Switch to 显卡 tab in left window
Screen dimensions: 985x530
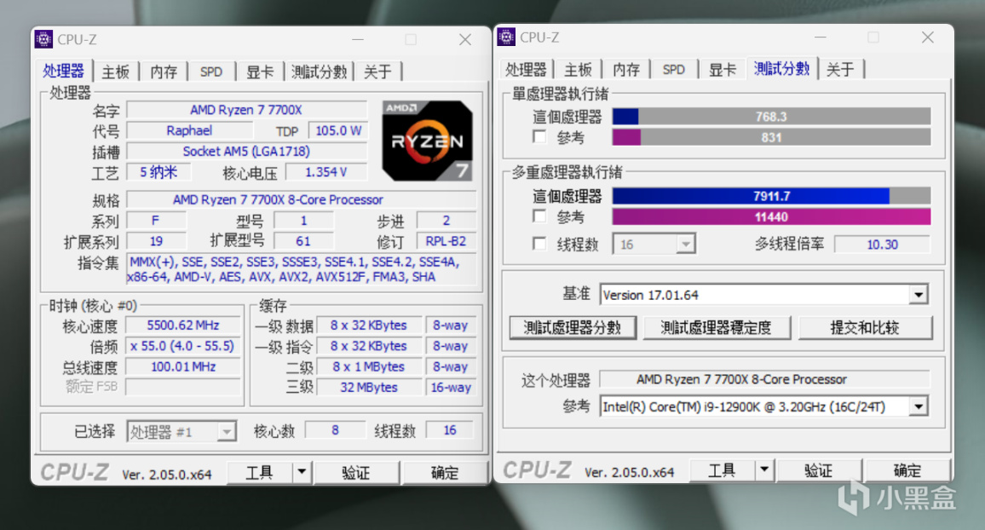point(259,72)
